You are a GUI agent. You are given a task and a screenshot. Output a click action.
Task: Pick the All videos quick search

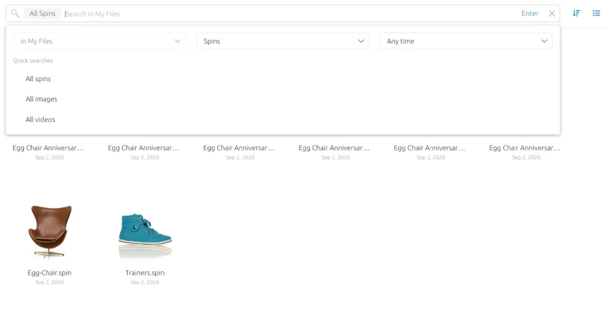(x=40, y=120)
